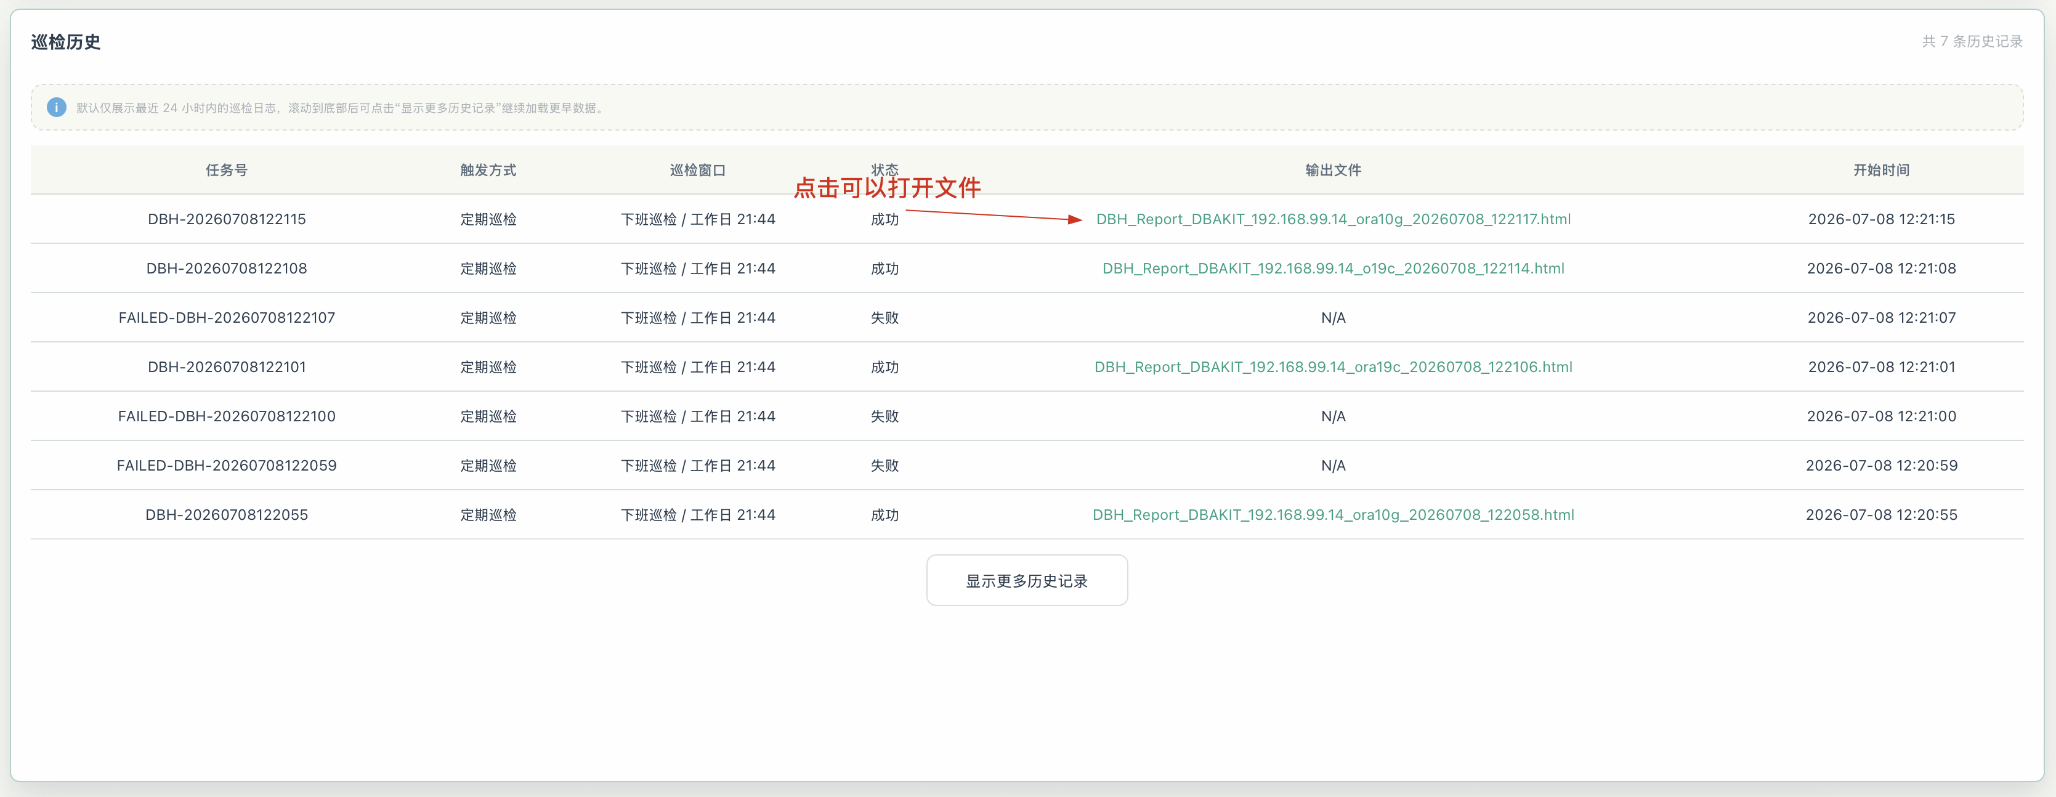The height and width of the screenshot is (797, 2056).
Task: Click the 失败 status for task 122107
Action: 884,318
